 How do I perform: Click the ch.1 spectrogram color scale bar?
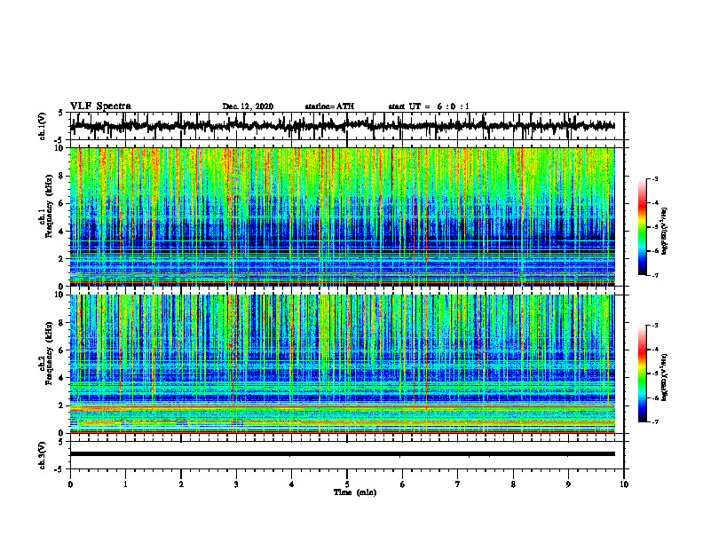coord(642,226)
